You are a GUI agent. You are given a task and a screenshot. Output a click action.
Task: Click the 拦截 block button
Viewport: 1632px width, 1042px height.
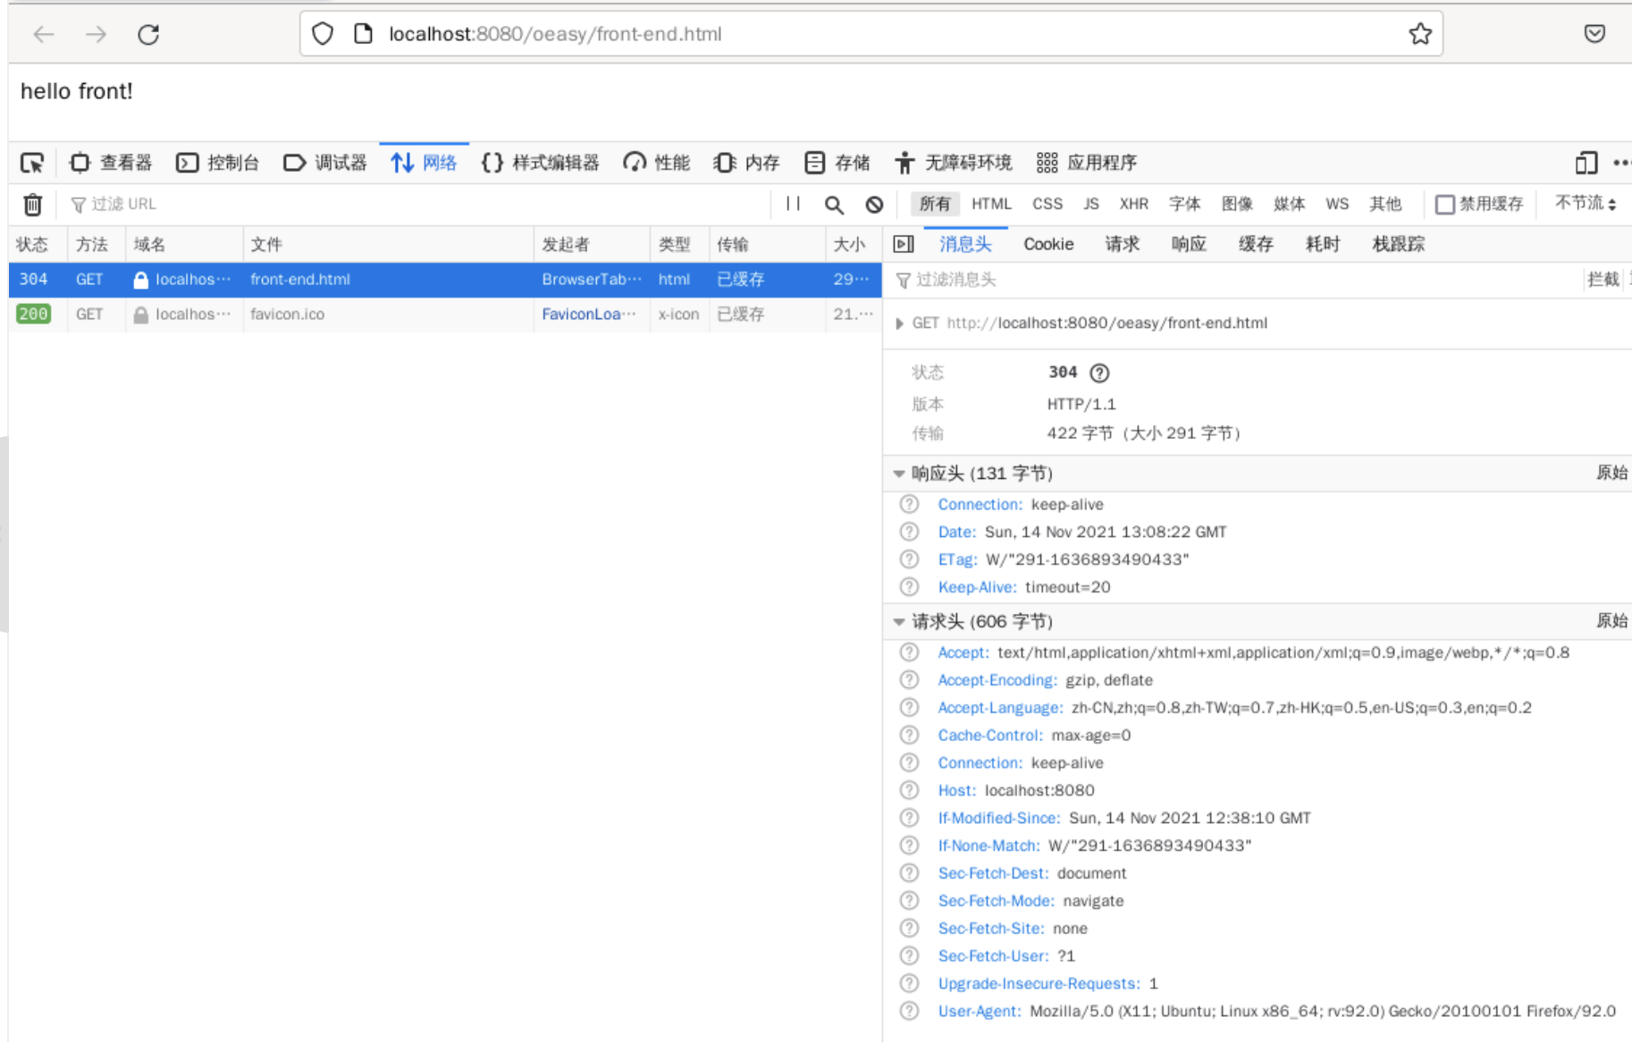(1603, 280)
